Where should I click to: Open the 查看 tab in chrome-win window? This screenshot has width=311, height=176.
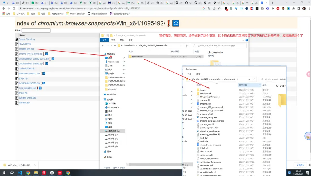click(x=198, y=74)
